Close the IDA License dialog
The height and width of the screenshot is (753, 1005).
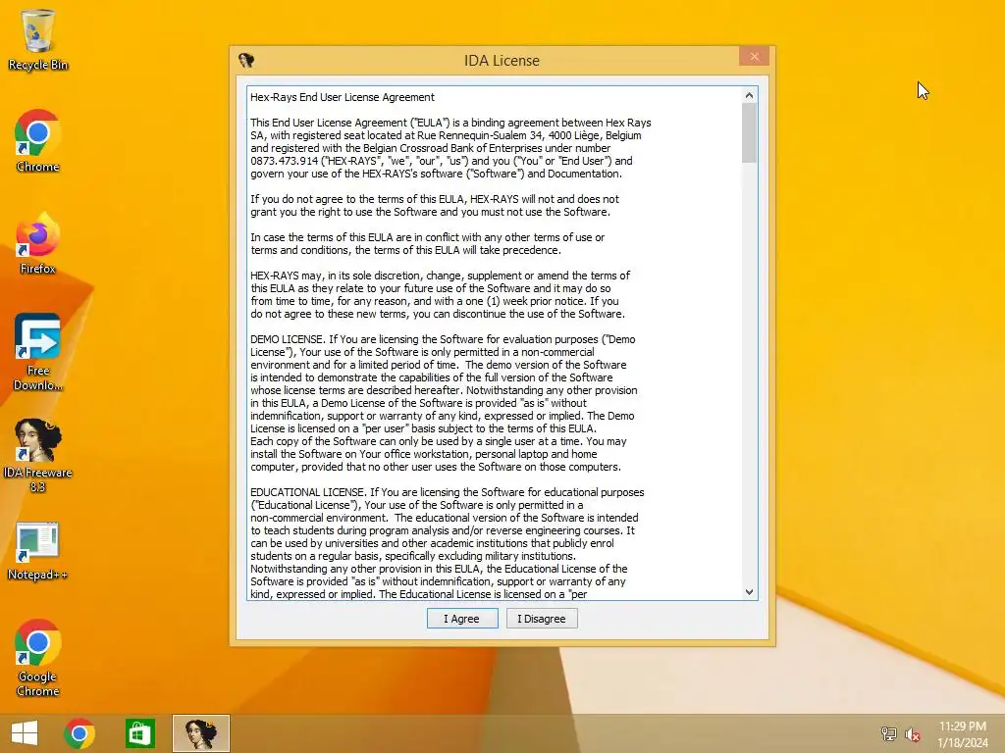pyautogui.click(x=755, y=56)
